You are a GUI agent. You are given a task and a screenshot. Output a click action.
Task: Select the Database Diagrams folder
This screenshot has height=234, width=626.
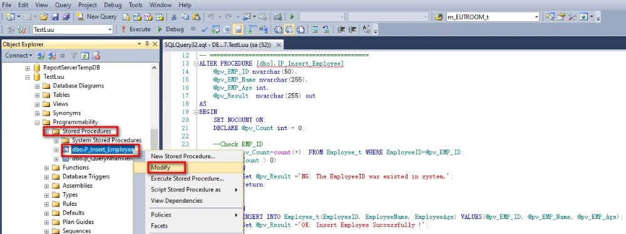[78, 86]
